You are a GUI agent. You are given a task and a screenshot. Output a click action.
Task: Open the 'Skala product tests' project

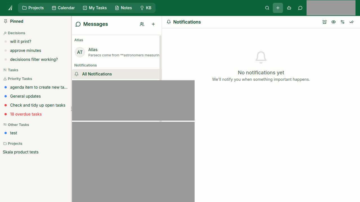click(21, 152)
